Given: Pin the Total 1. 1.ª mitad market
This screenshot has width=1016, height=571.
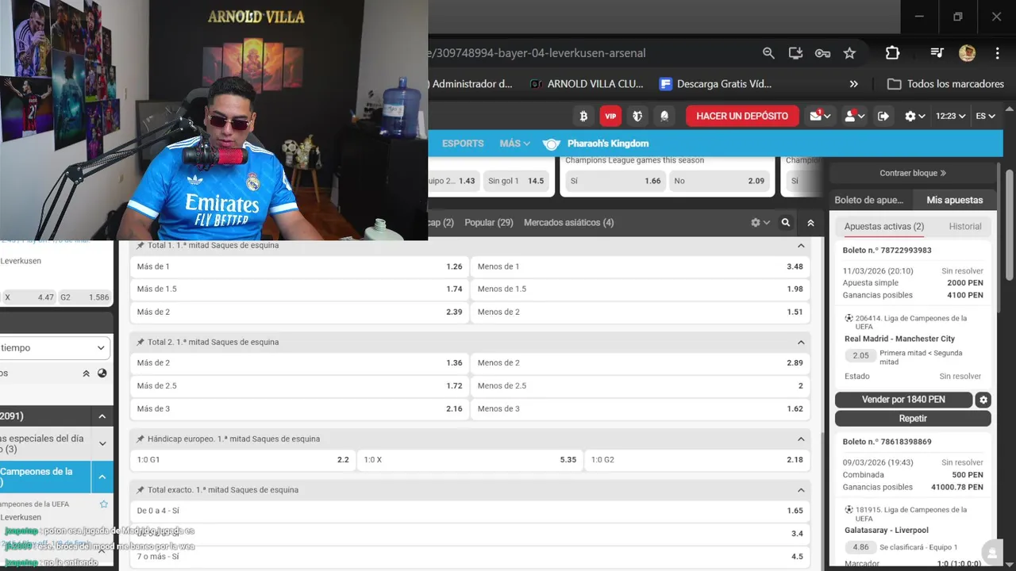Looking at the screenshot, I should tap(140, 246).
